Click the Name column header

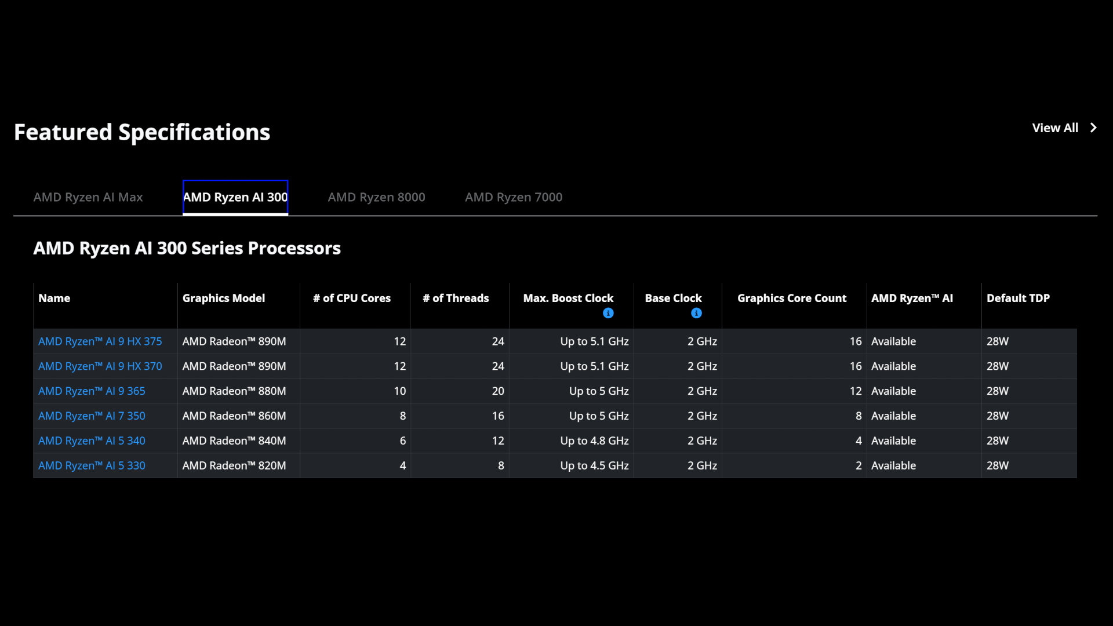point(54,298)
